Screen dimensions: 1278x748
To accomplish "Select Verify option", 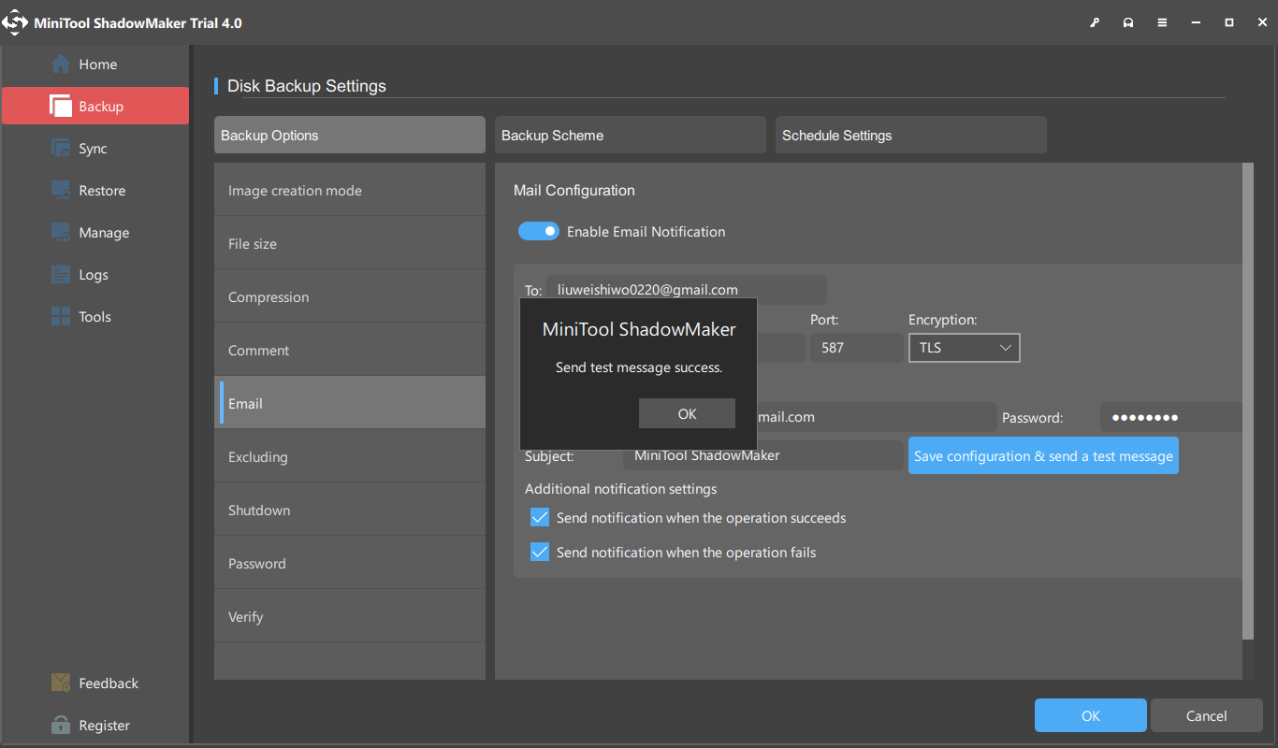I will click(350, 616).
